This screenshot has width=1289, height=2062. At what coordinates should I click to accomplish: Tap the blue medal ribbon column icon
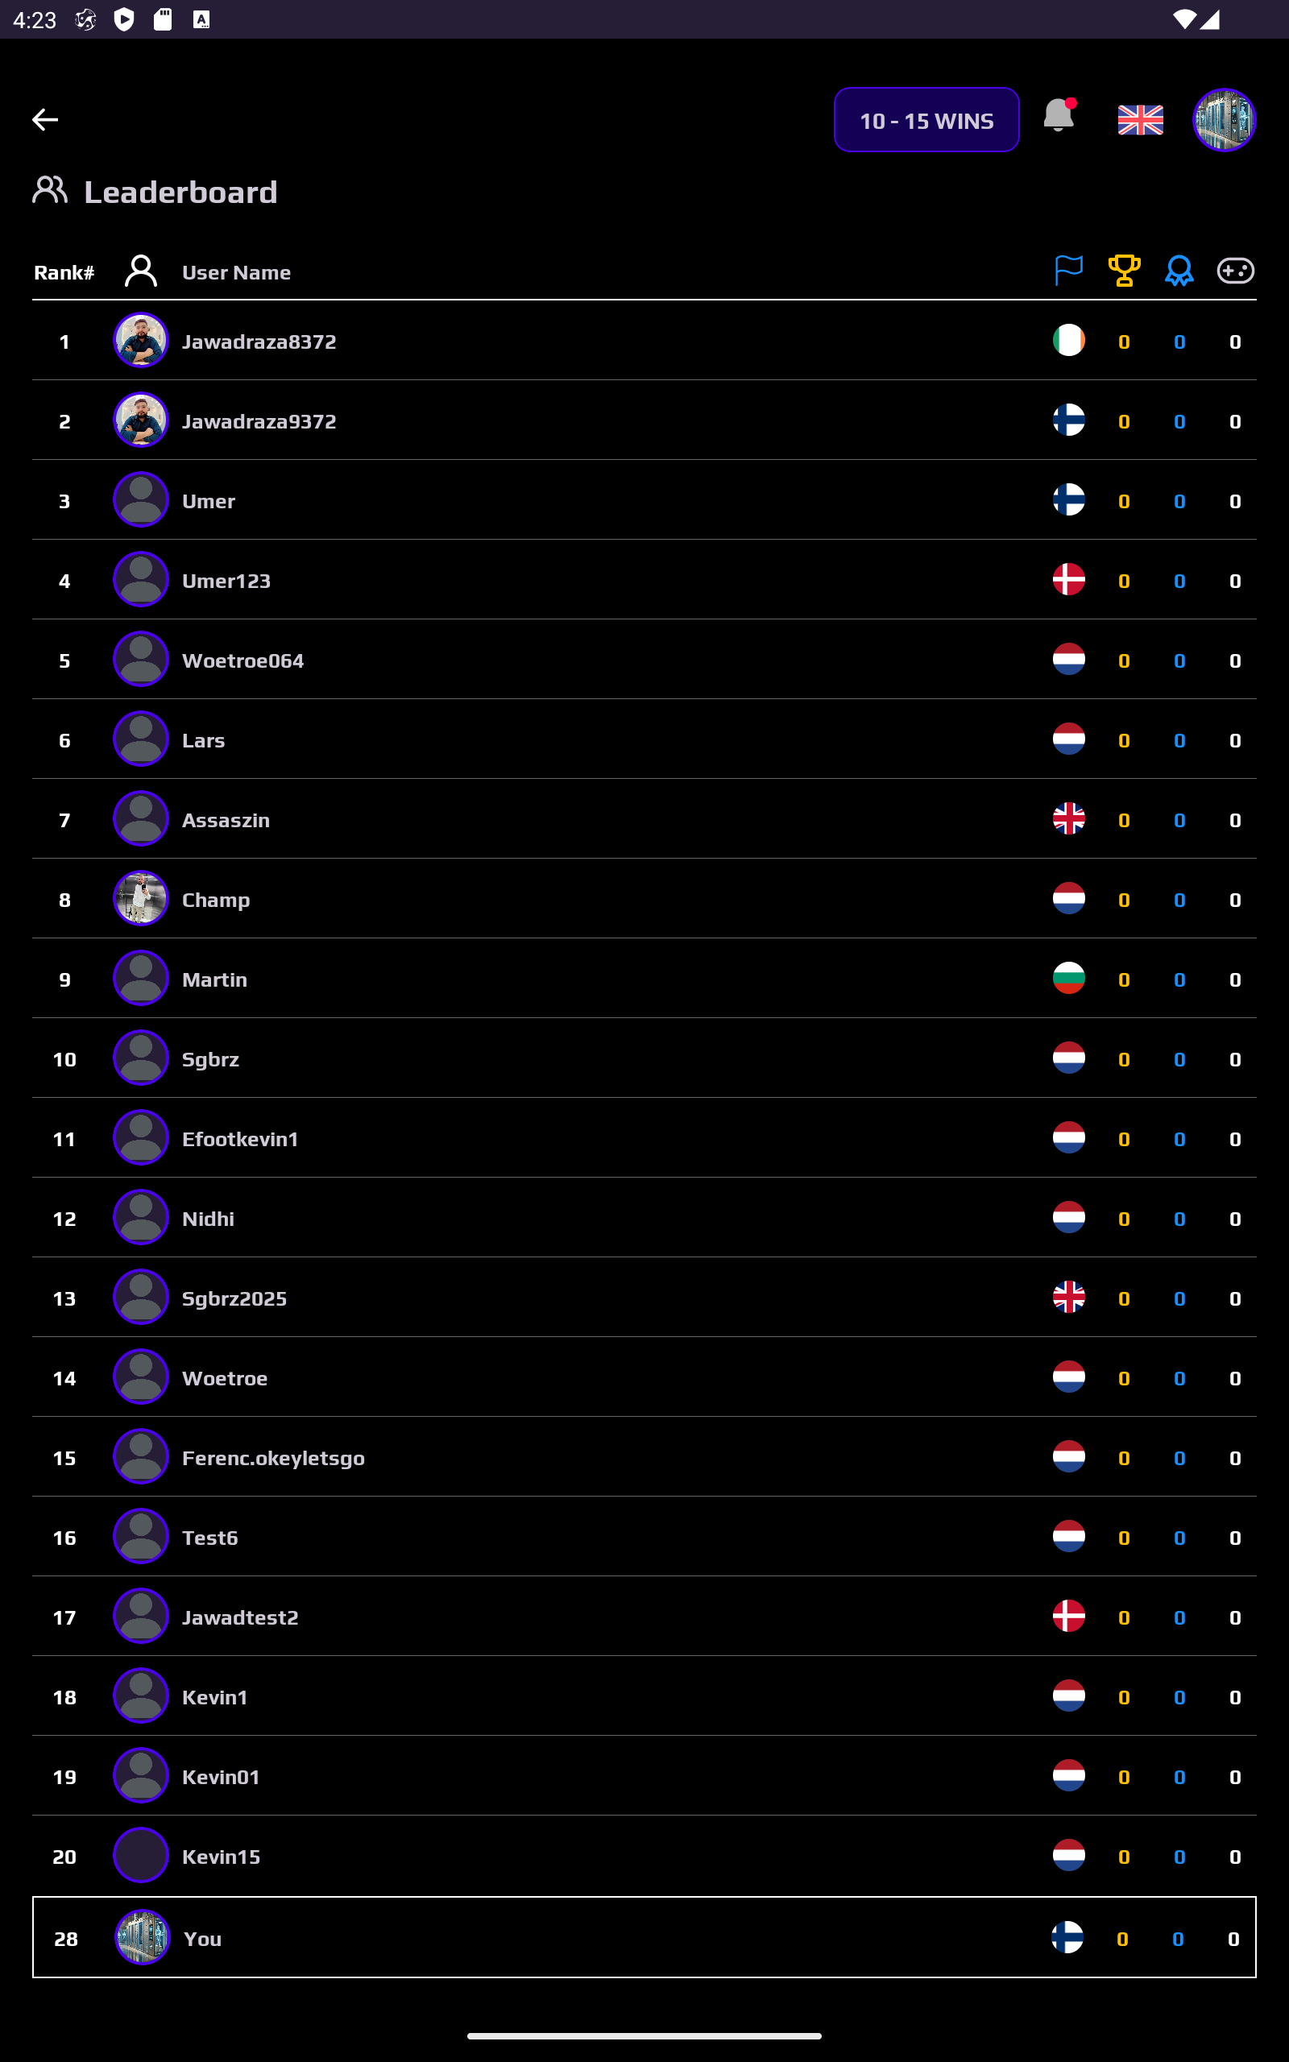(x=1179, y=271)
